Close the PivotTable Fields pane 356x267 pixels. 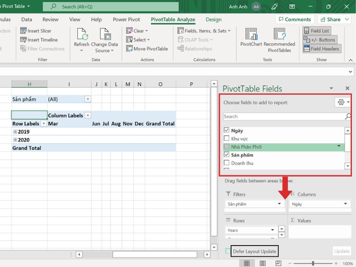tap(347, 88)
